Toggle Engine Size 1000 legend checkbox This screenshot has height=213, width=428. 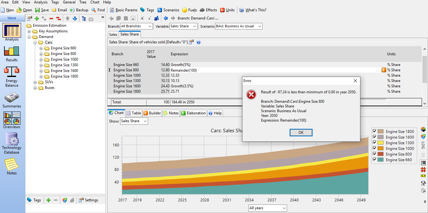coord(375,149)
